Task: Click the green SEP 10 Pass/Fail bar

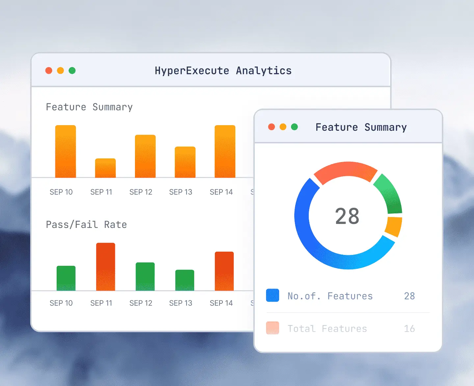Action: point(66,278)
